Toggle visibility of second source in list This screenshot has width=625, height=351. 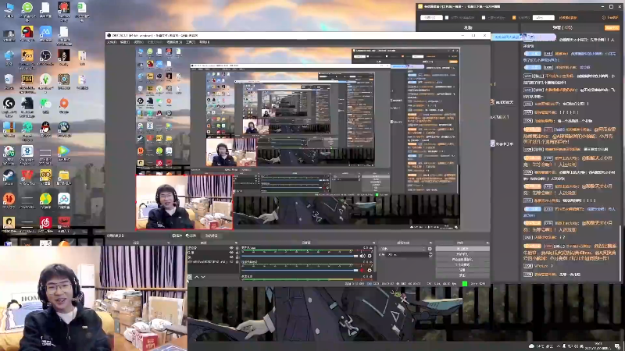(231, 252)
